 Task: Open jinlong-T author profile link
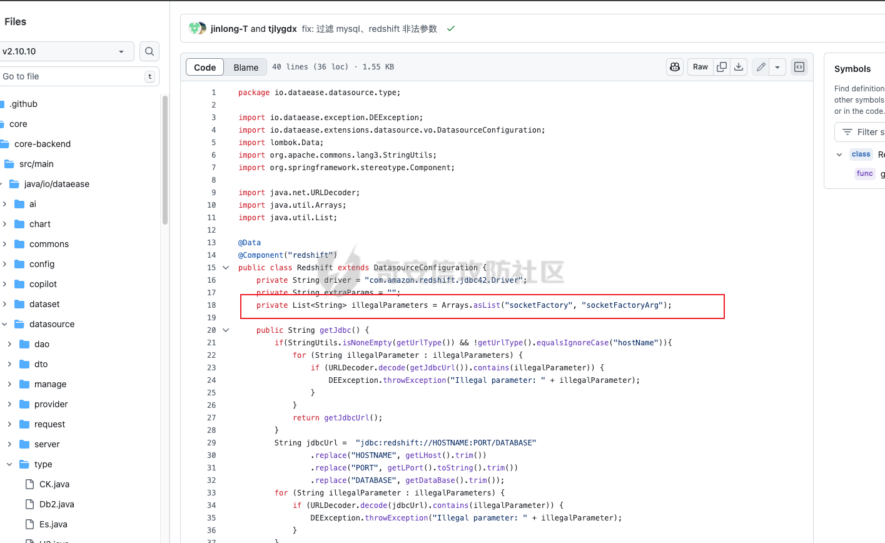tap(229, 29)
